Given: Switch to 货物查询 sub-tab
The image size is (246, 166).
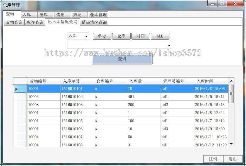Looking at the screenshot, I should [14, 22].
